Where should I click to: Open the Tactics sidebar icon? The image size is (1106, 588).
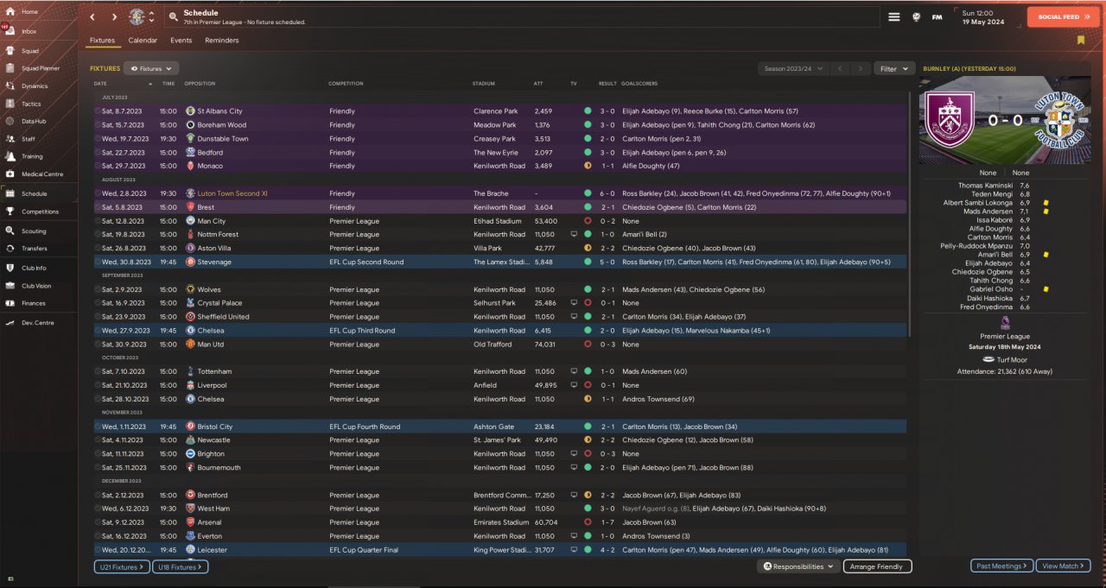[30, 104]
